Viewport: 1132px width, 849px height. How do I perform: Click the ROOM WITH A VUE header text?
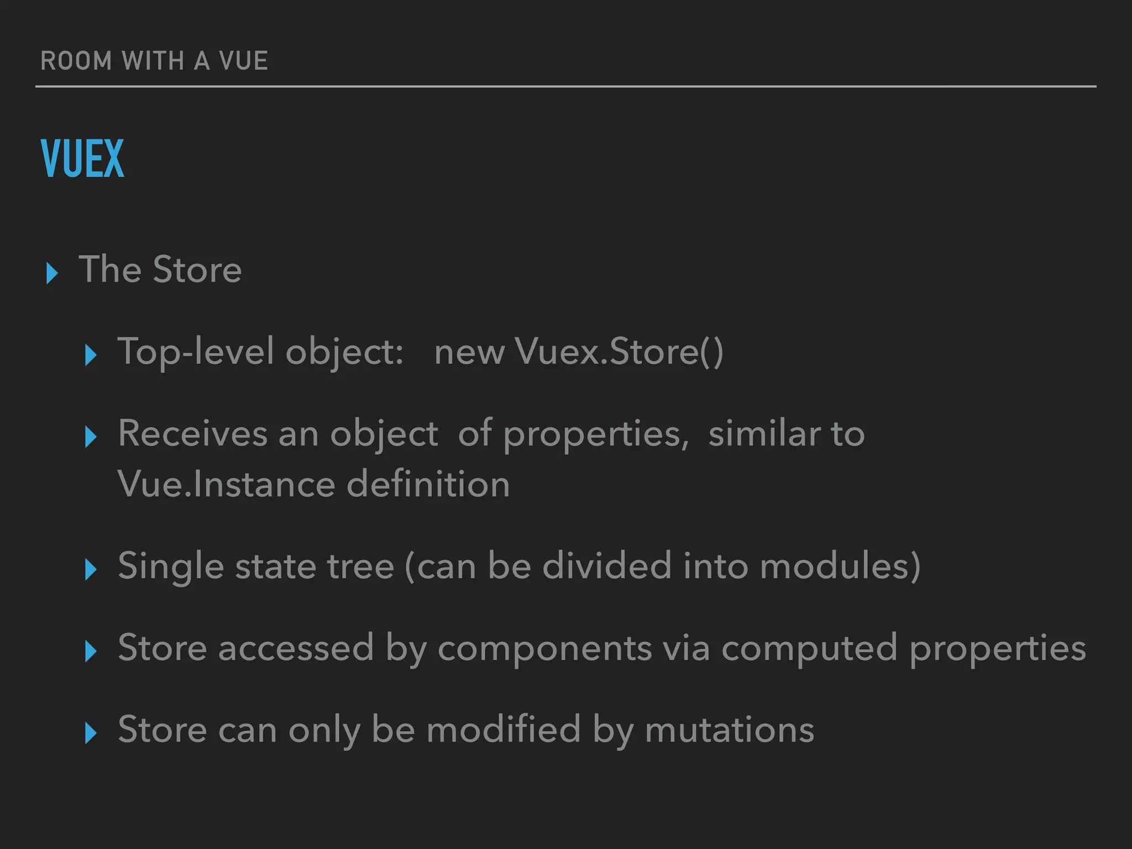click(x=154, y=61)
